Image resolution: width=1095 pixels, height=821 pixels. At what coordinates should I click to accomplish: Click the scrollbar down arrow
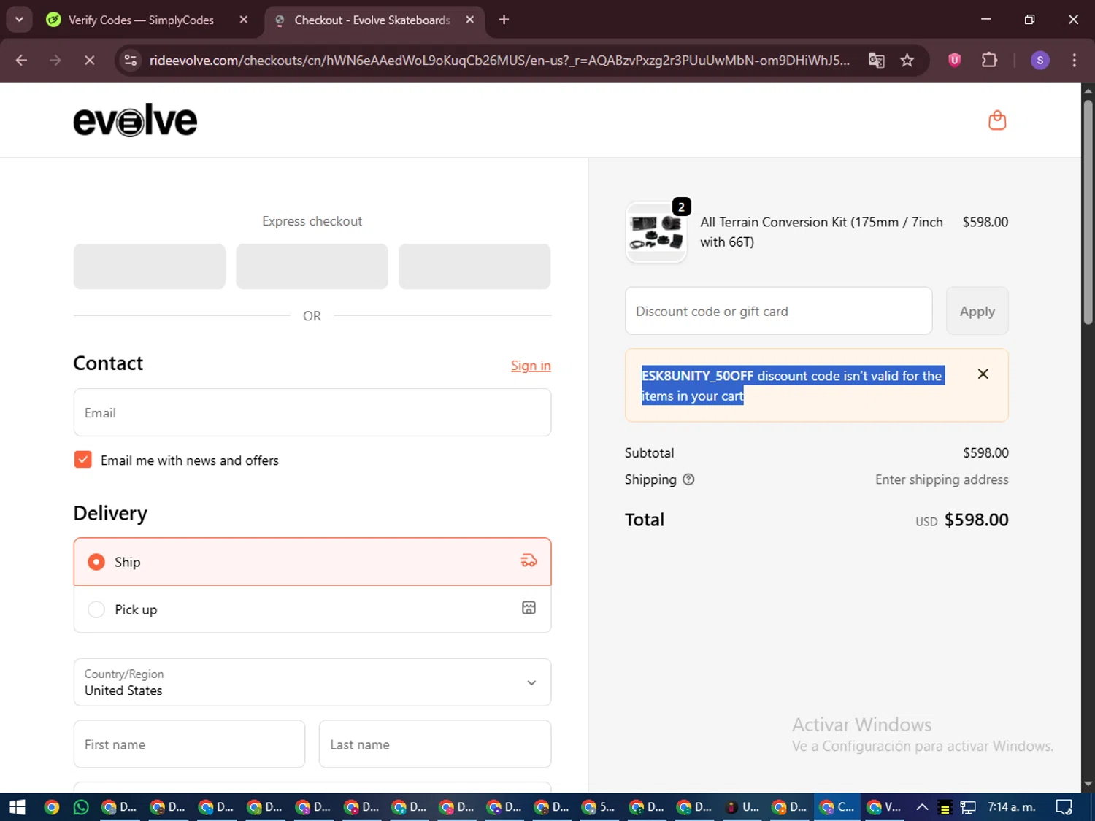click(1088, 784)
